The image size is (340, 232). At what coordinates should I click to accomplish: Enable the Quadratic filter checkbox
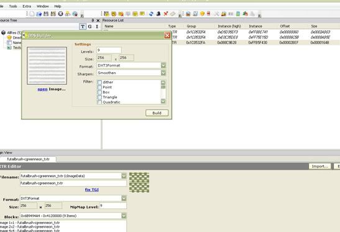click(99, 102)
